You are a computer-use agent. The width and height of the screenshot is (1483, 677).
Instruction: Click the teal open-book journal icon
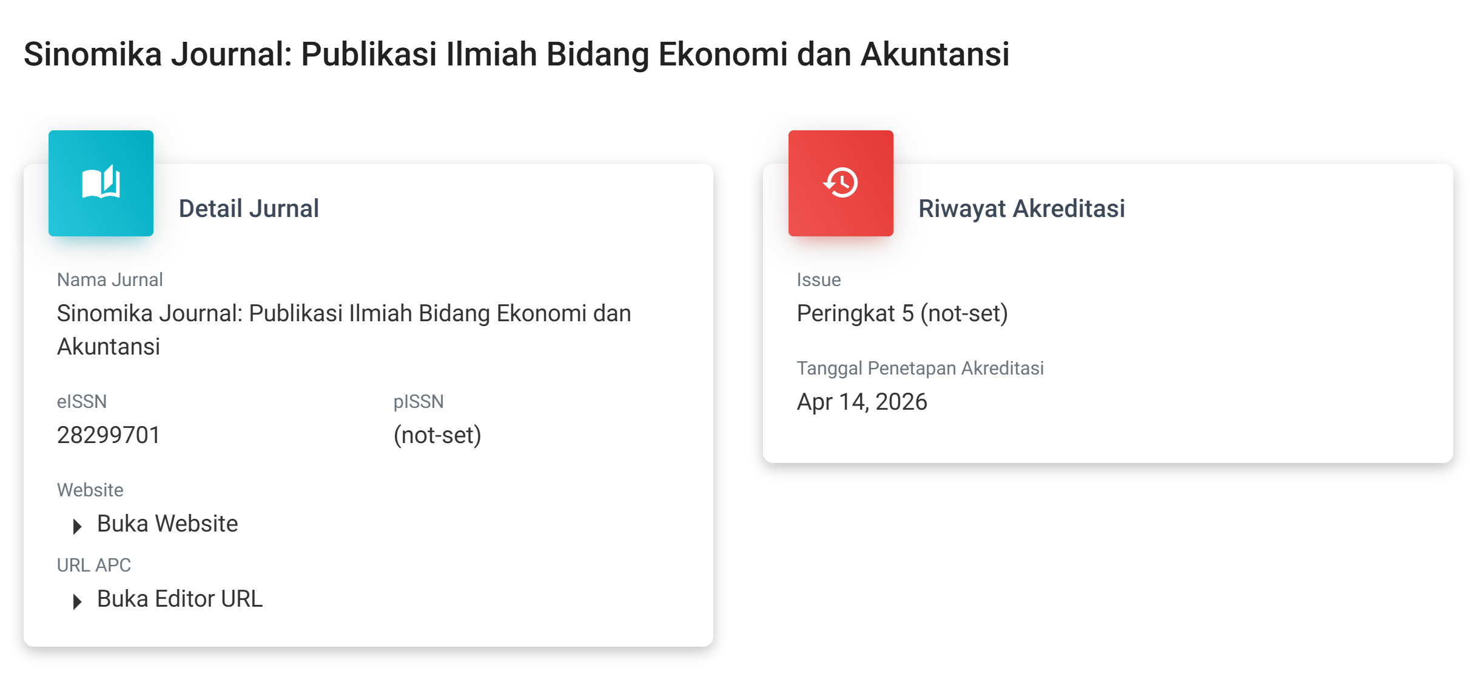pyautogui.click(x=101, y=182)
